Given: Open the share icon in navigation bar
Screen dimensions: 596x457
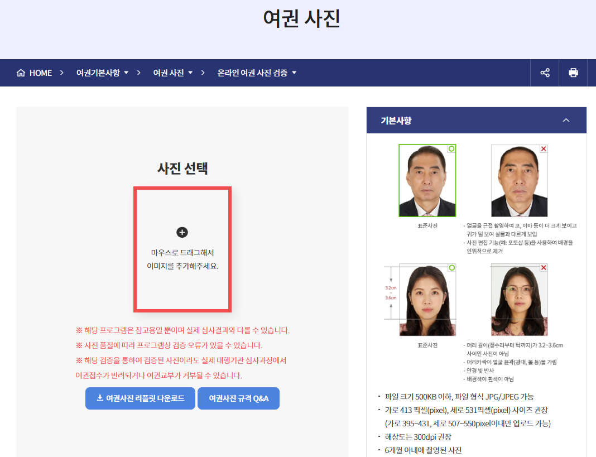Looking at the screenshot, I should [x=545, y=73].
